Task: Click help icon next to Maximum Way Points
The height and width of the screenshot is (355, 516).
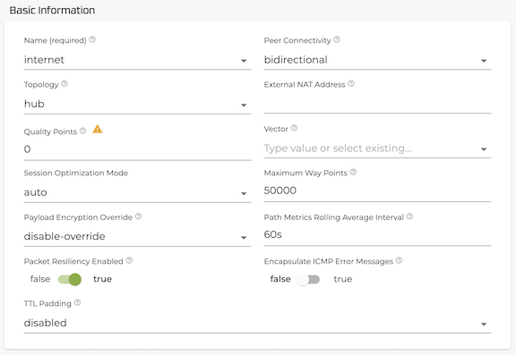Action: [353, 172]
